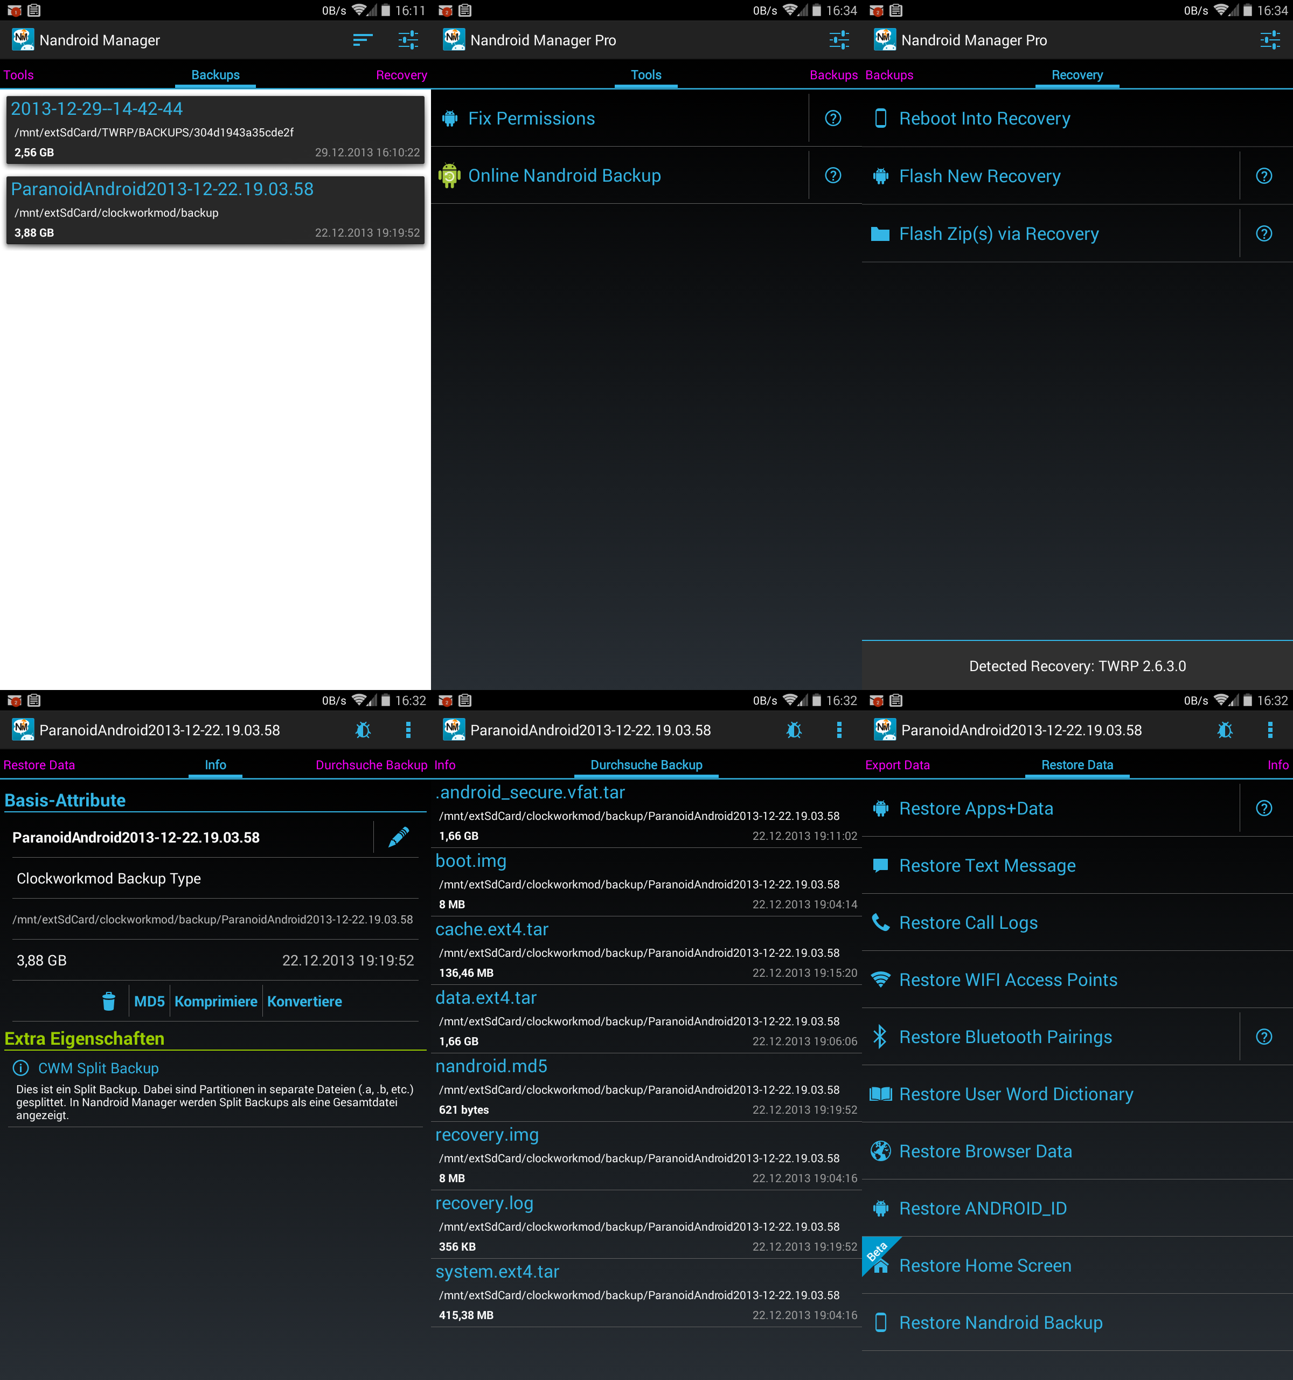Tap Fix Permissions
The width and height of the screenshot is (1293, 1380).
[620, 118]
